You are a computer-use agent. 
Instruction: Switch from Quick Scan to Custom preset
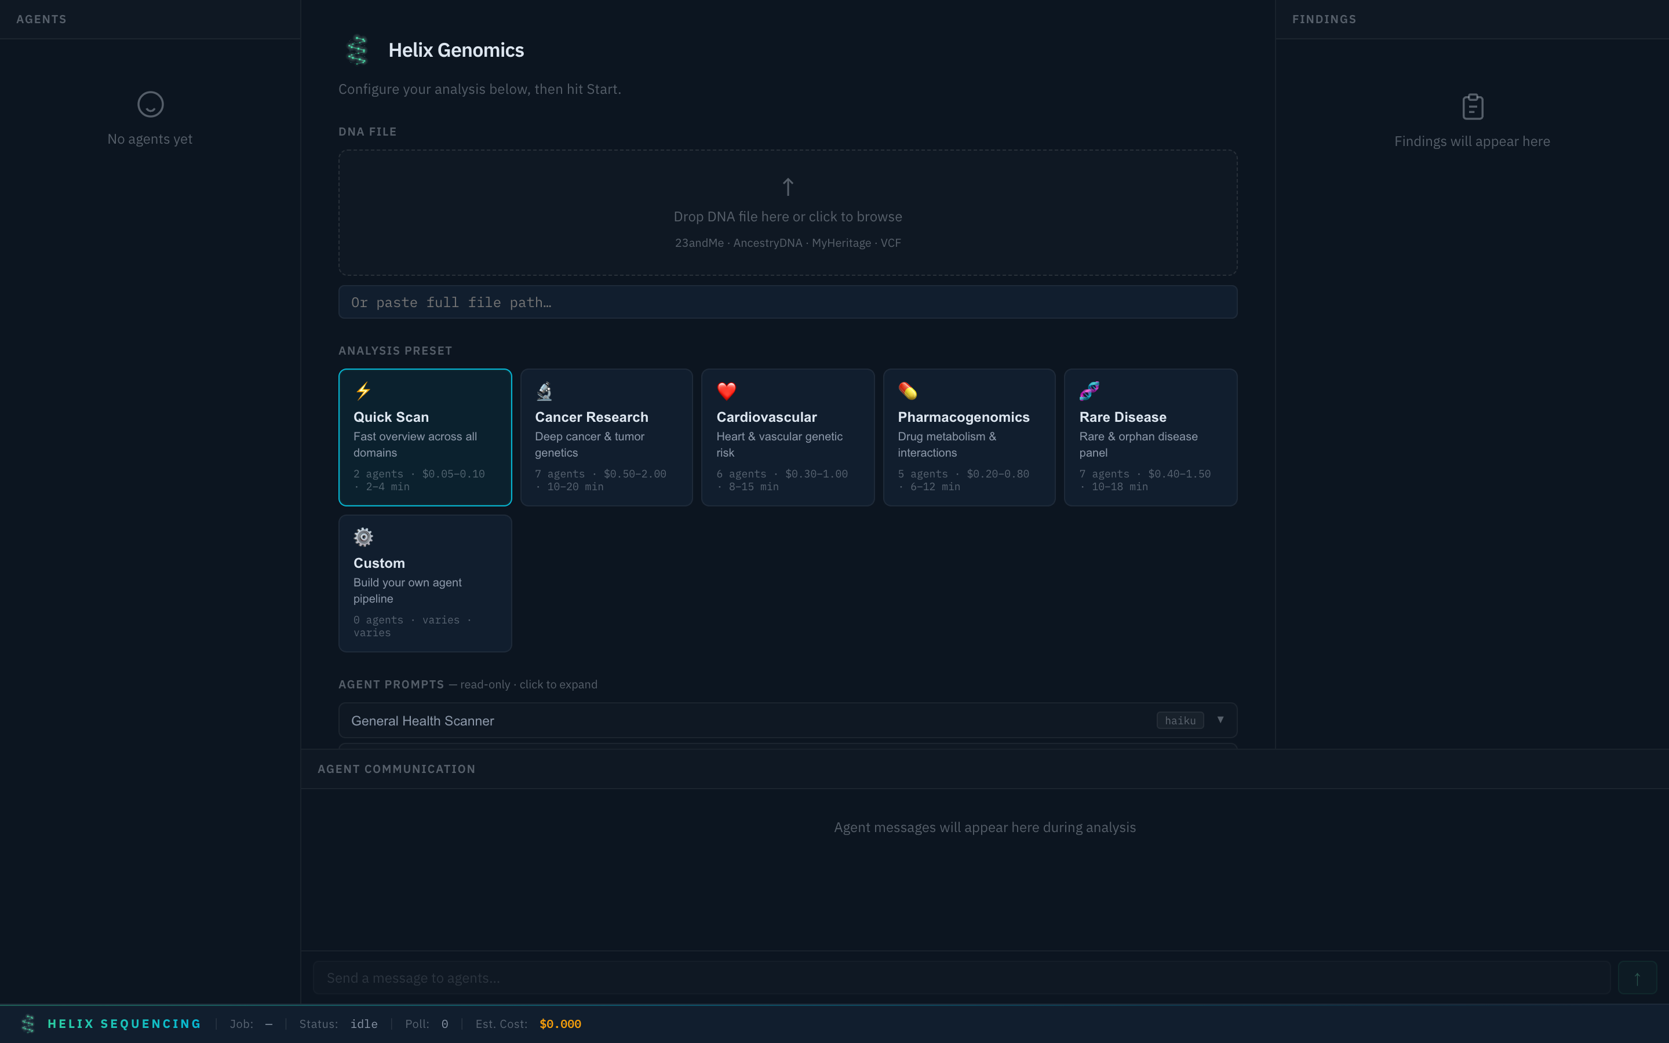(425, 584)
